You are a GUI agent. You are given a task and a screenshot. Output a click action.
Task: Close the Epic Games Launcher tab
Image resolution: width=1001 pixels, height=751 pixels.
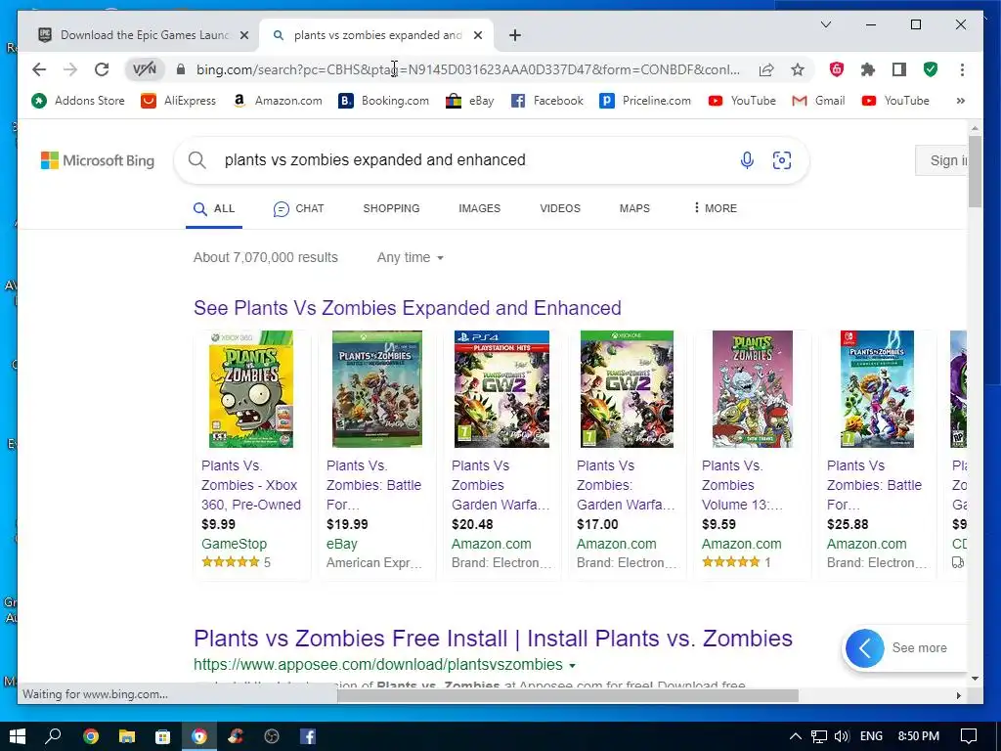[x=243, y=35]
